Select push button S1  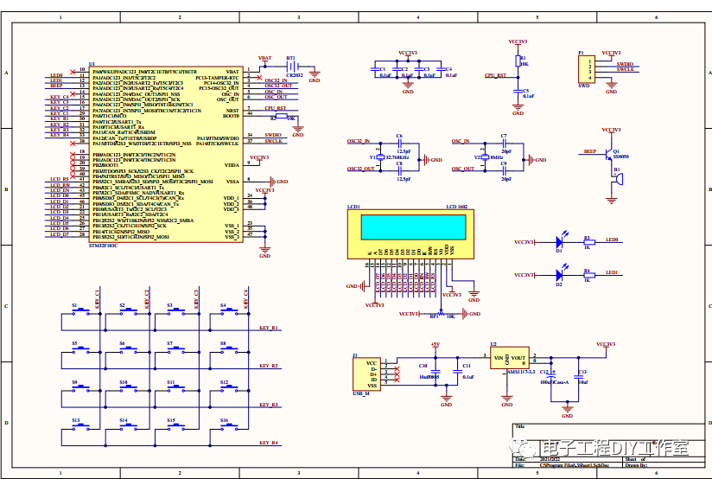click(x=81, y=310)
